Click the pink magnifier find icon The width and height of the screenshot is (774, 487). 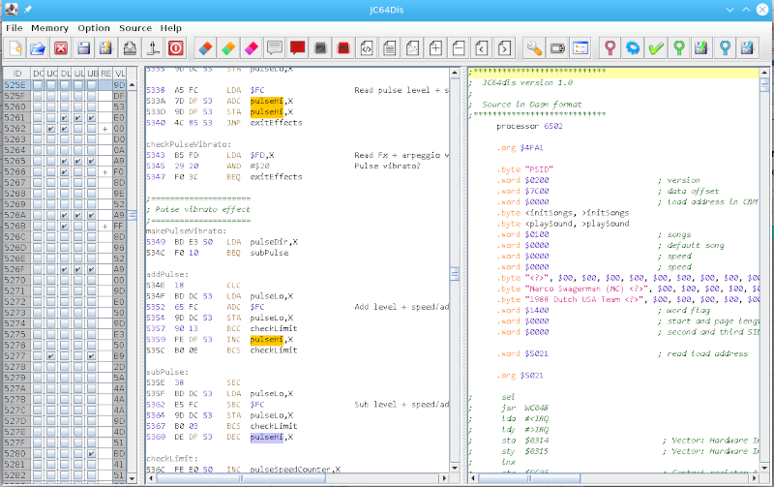(610, 47)
